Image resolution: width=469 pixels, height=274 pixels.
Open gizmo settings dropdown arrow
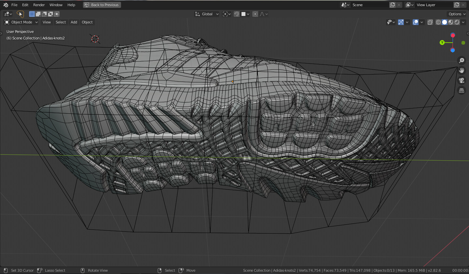pyautogui.click(x=407, y=22)
